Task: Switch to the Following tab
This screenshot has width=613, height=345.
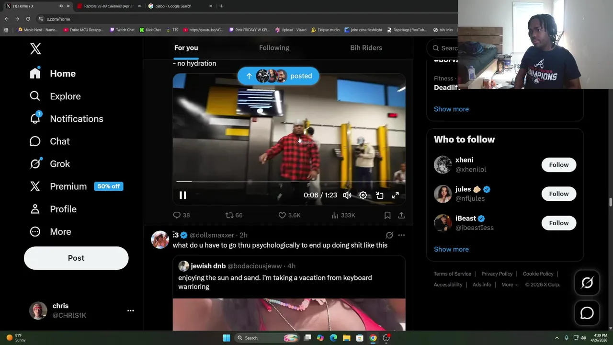Action: (x=274, y=47)
